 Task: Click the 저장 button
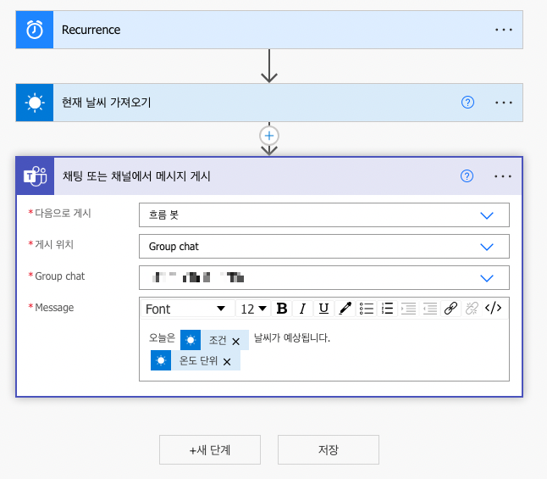(x=329, y=449)
